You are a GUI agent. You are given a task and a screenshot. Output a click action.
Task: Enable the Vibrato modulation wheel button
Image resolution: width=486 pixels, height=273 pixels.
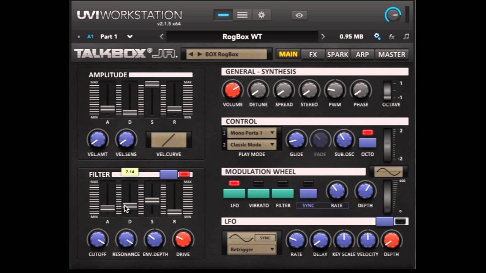click(x=259, y=193)
